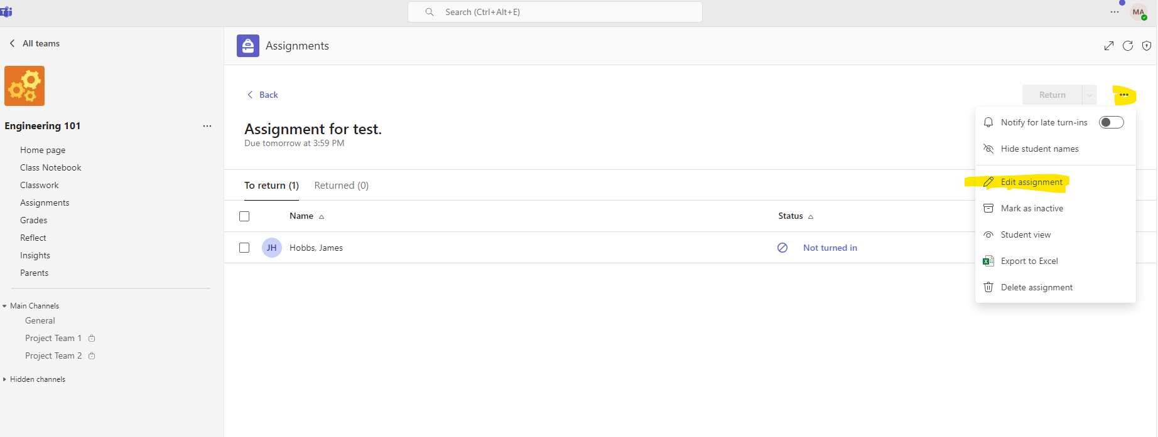Click the expand tab pop-out icon
Screen dimensions: 1158x437
(x=1109, y=46)
